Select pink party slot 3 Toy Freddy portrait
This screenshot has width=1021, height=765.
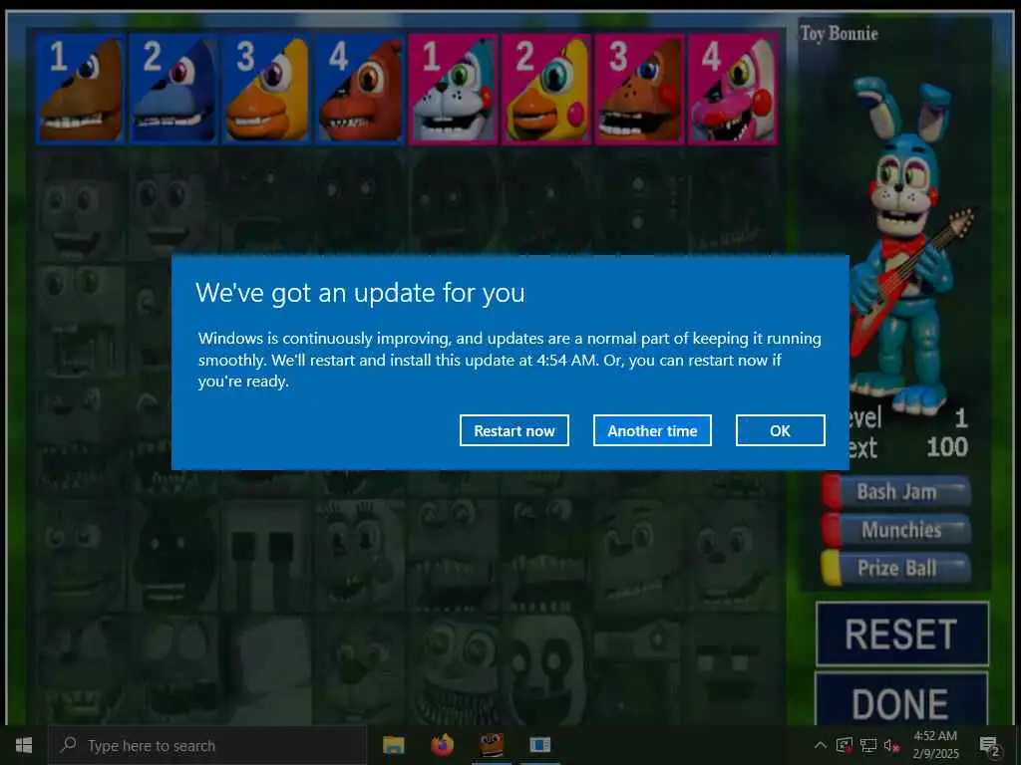639,89
